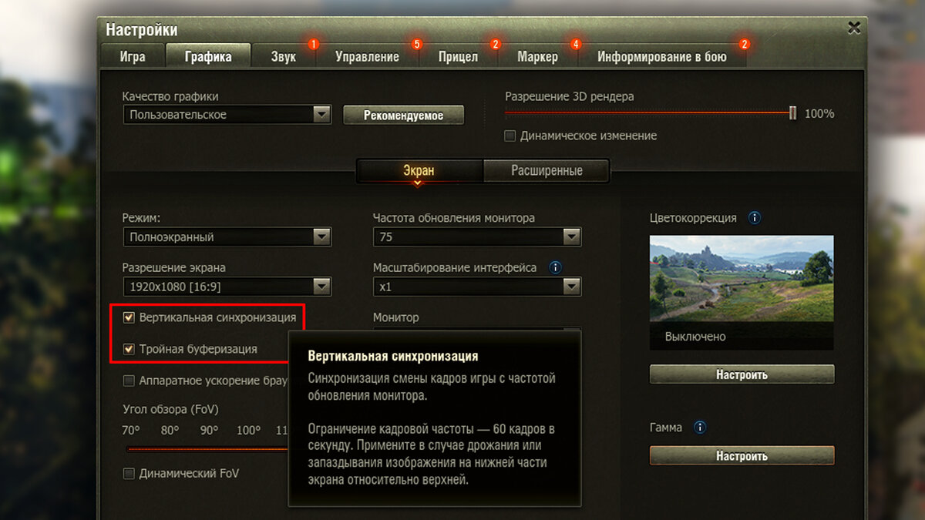
Task: Click the notification badge on Прицел tab
Action: click(496, 44)
